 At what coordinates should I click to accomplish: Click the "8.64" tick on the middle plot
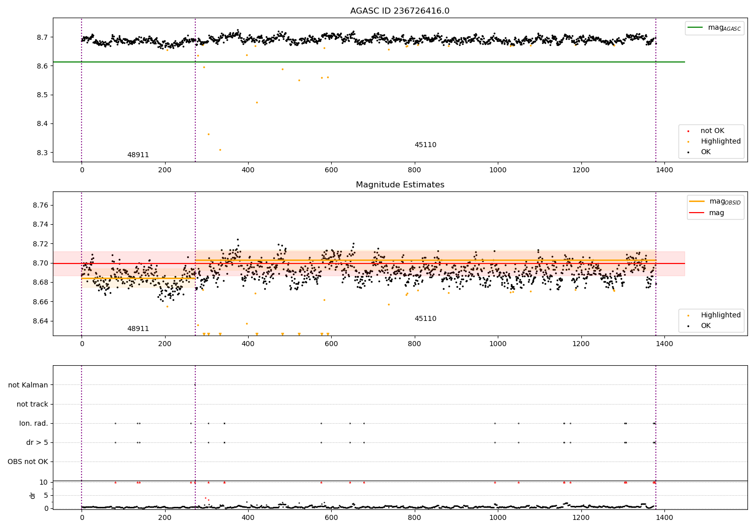(x=40, y=321)
